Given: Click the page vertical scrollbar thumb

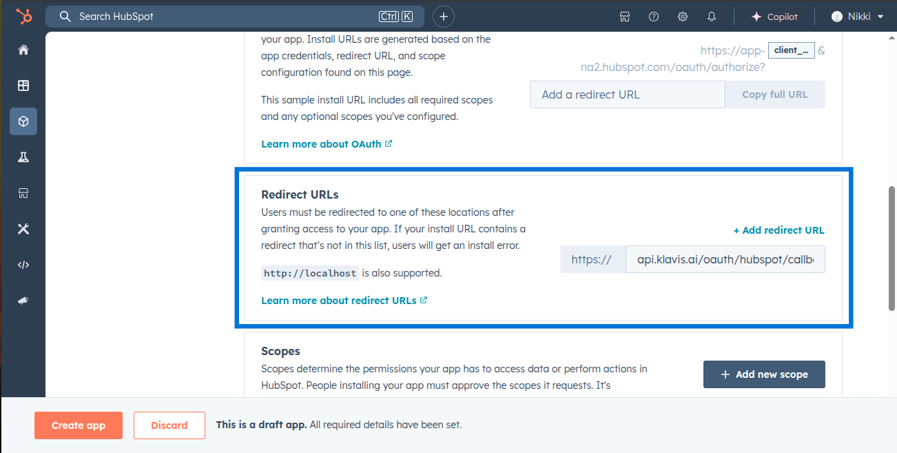Looking at the screenshot, I should (892, 248).
